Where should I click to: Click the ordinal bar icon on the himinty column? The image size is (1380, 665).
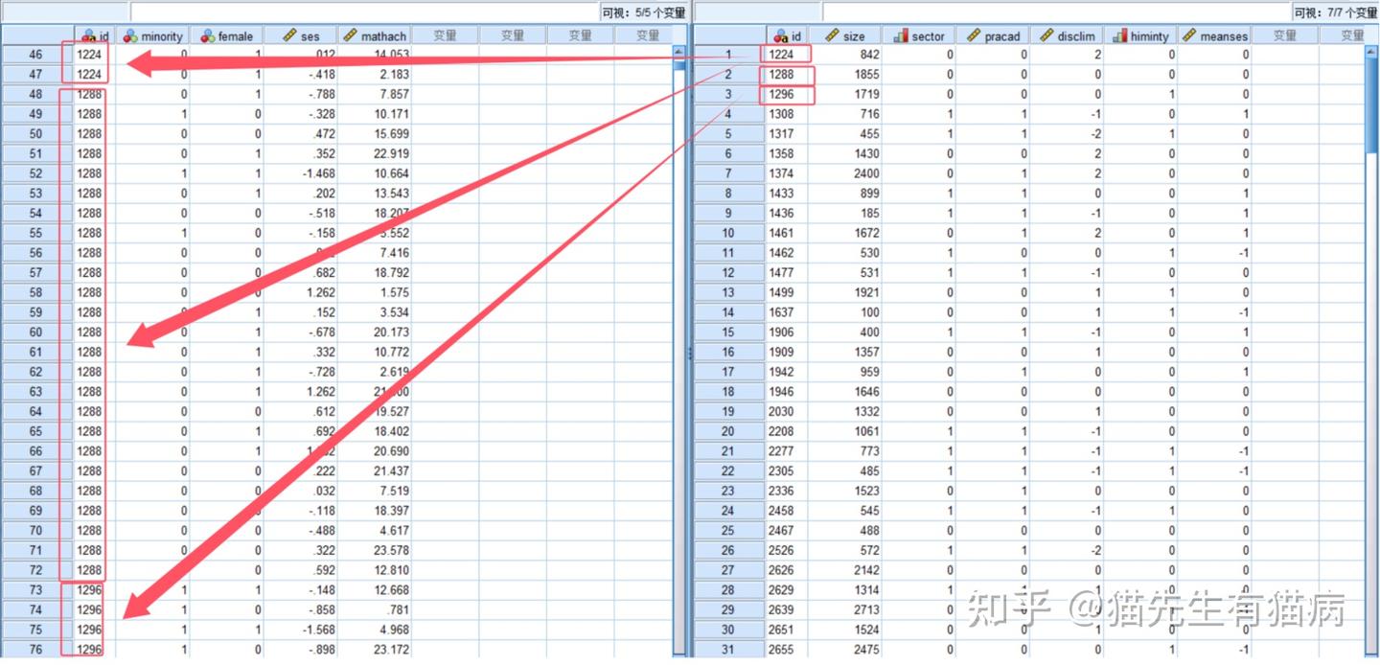point(1121,35)
